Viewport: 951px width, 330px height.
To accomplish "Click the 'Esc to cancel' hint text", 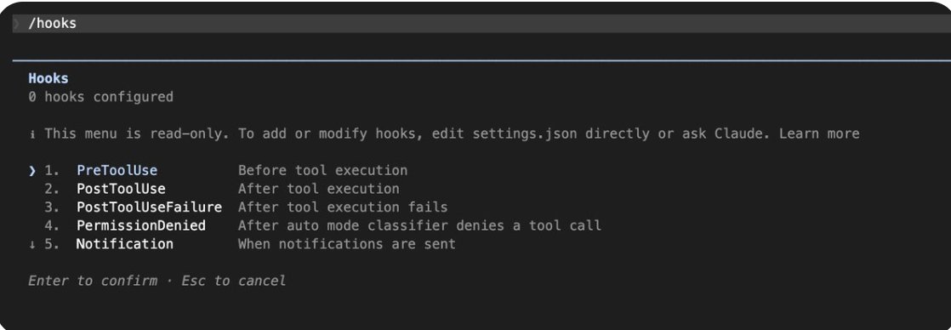I will point(234,281).
